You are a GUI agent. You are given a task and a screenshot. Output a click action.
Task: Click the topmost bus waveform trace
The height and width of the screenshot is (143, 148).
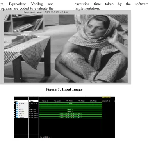coord(70,104)
